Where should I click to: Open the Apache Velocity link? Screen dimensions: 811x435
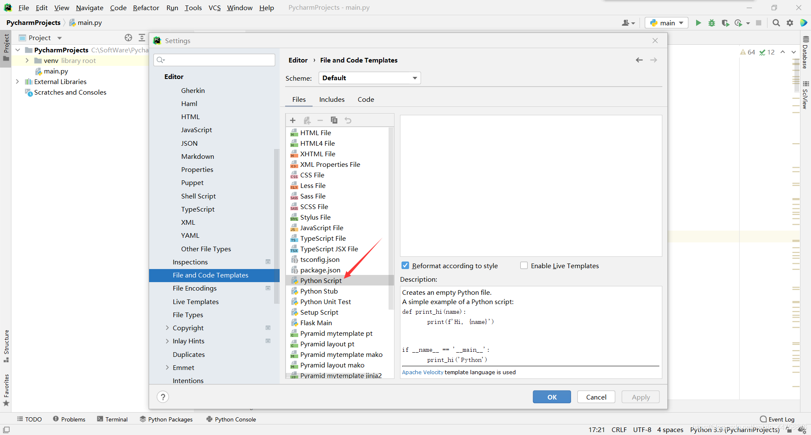(422, 372)
